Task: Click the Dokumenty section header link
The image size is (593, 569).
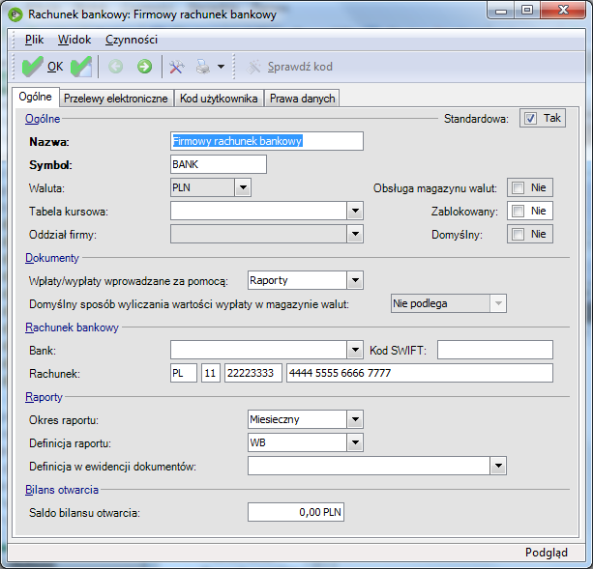Action: pyautogui.click(x=52, y=258)
